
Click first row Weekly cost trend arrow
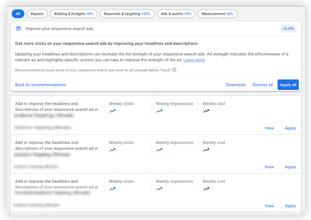[206, 111]
